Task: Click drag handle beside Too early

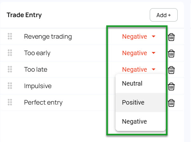Action: 10,53
